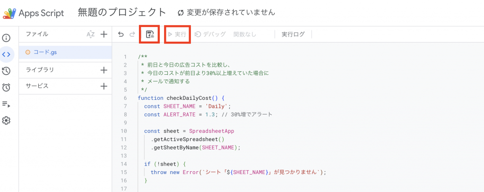
Task: Open the Executions list icon
Action: click(x=7, y=104)
